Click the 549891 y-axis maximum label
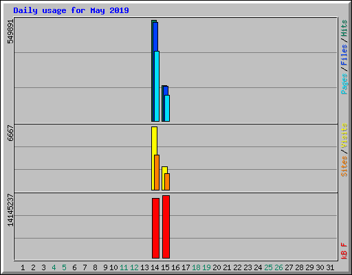The width and height of the screenshot is (352, 275). coord(10,32)
